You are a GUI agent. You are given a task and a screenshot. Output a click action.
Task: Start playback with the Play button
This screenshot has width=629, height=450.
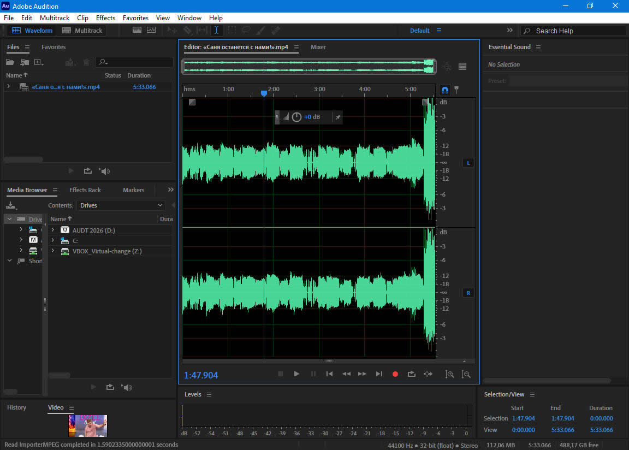[296, 374]
